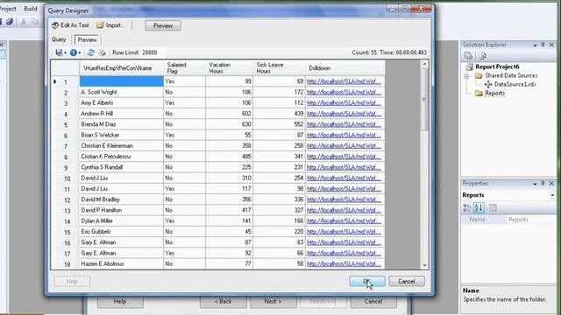Viewport: 561px width, 315px height.
Task: Click the name cell David P Hamilton
Action: [x=121, y=210]
